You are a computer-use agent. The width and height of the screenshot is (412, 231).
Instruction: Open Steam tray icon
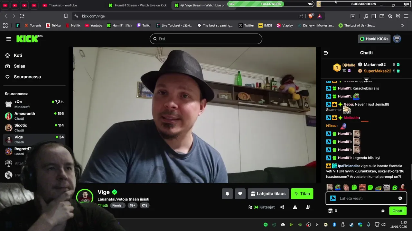click(351, 225)
